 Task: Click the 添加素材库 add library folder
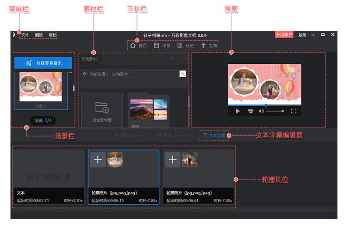coord(102,111)
